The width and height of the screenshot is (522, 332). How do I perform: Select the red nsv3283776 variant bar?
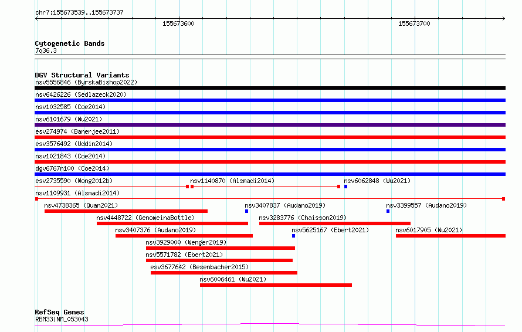pyautogui.click(x=334, y=223)
